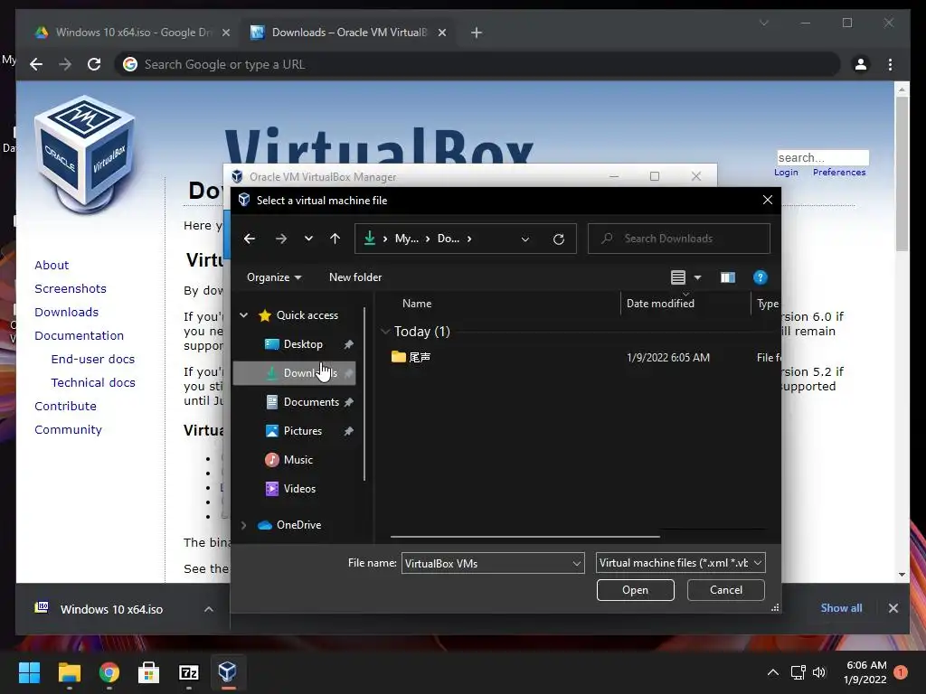Open the Virtual machine files type filter

pyautogui.click(x=681, y=563)
